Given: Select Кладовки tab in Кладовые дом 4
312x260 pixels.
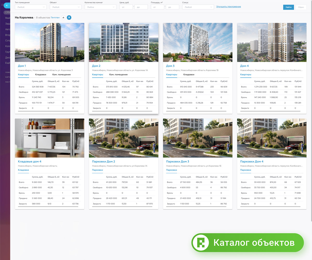Looking at the screenshot, I should tap(23, 170).
